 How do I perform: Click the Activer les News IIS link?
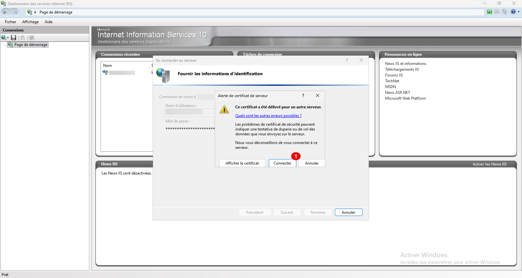[x=489, y=164]
